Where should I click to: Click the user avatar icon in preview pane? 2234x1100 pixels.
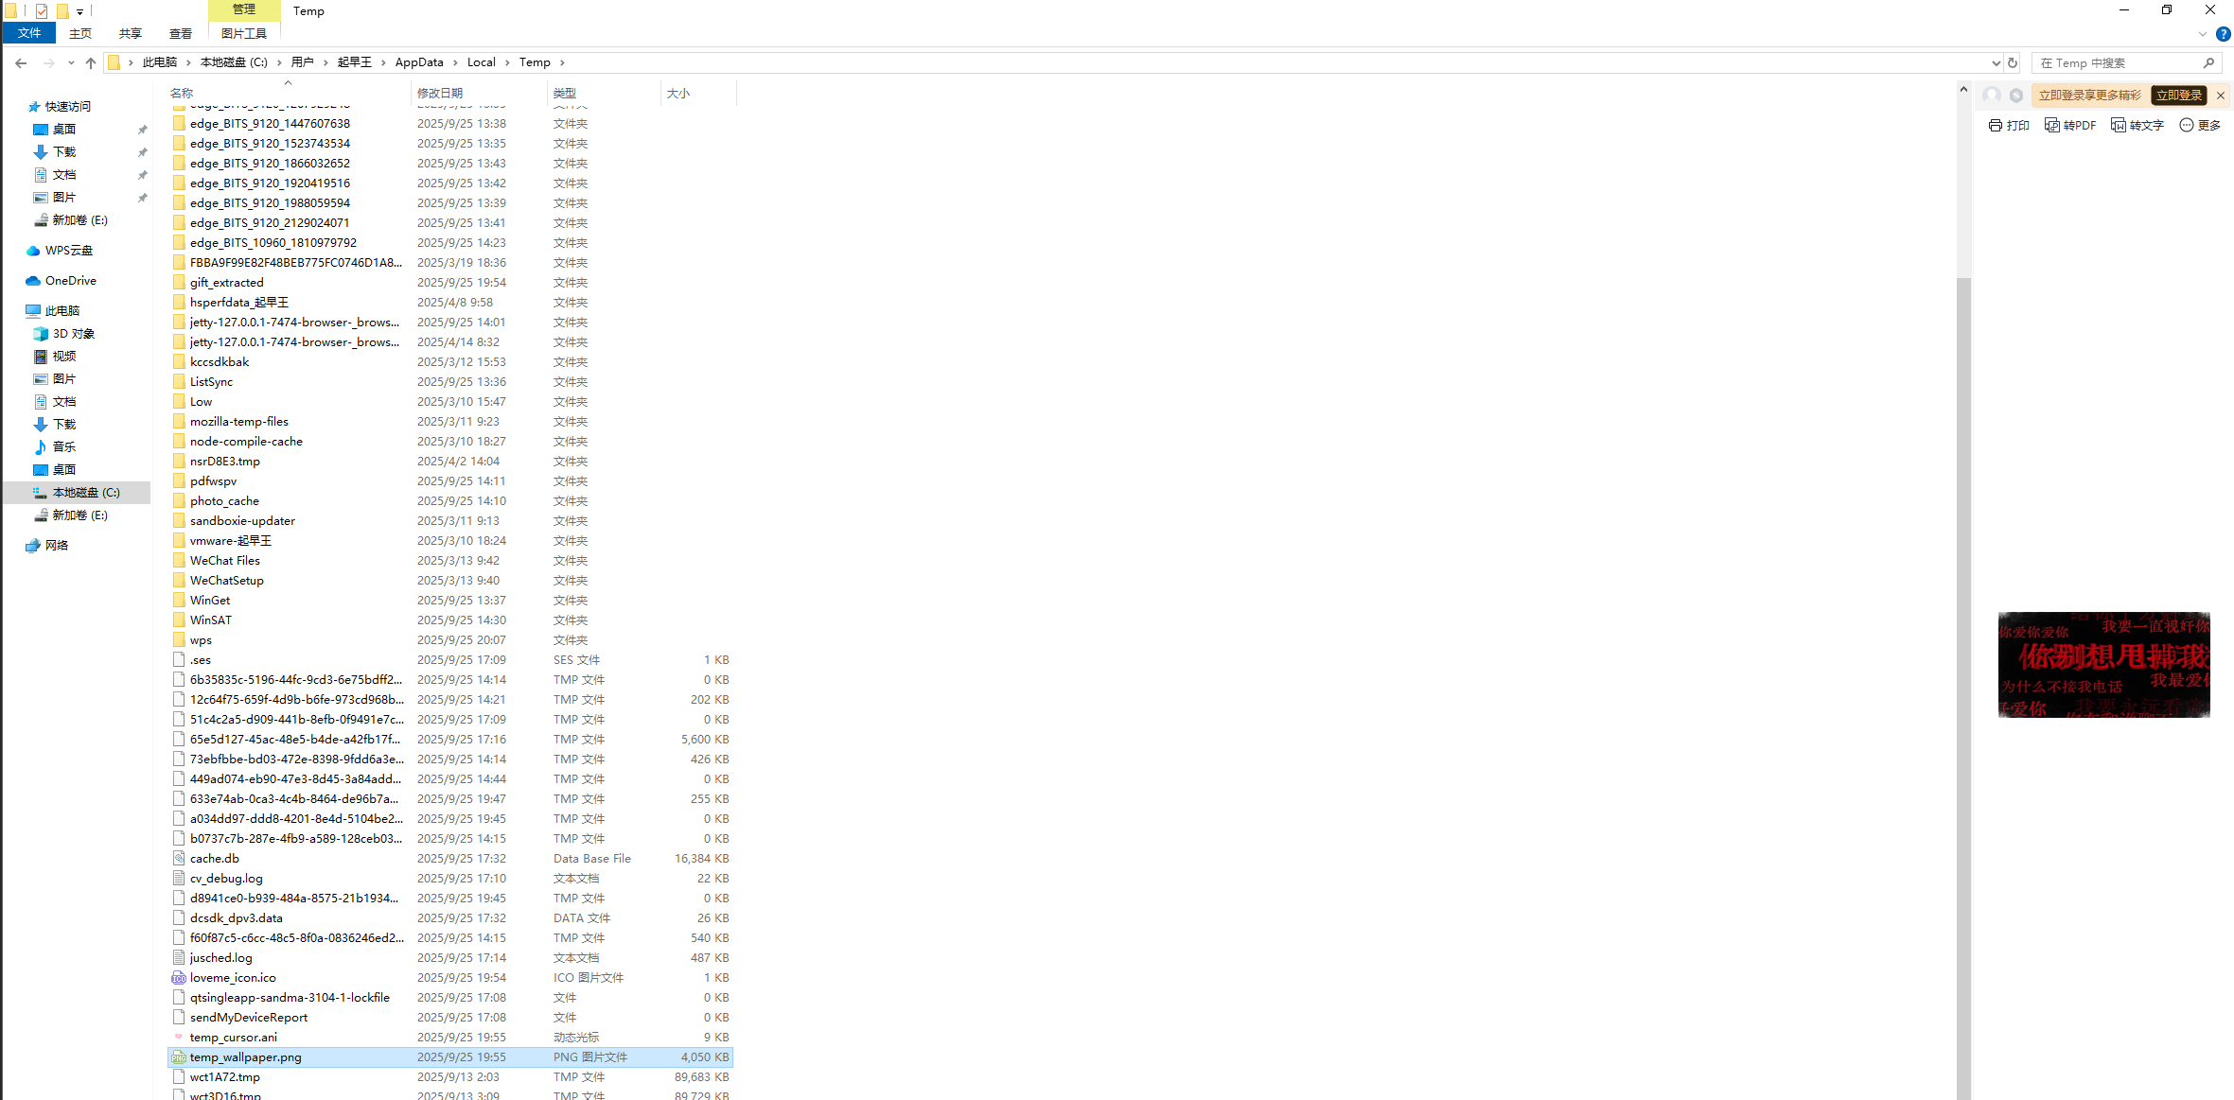1992,95
